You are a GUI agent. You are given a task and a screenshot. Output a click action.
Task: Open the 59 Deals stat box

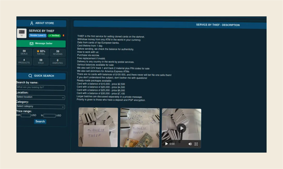pos(24,52)
